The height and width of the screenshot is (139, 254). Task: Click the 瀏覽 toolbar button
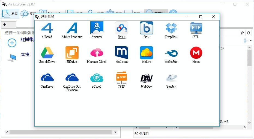(10, 13)
